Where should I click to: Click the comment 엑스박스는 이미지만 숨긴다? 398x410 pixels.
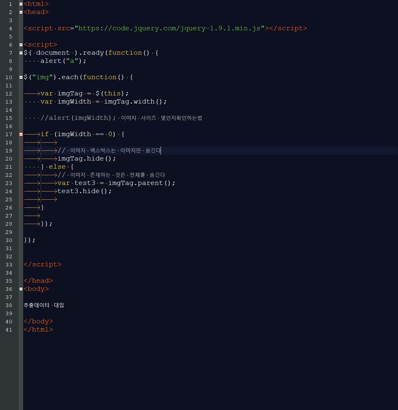tap(125, 150)
